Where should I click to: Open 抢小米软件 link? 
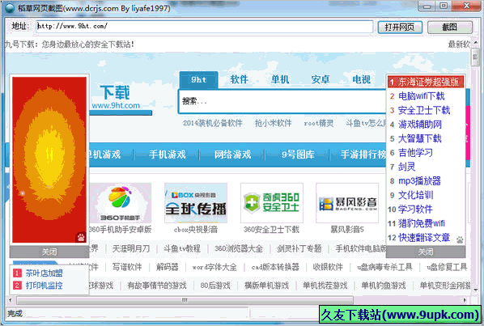[x=274, y=124]
